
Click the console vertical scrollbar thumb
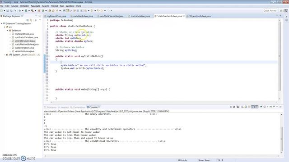pyautogui.click(x=281, y=139)
